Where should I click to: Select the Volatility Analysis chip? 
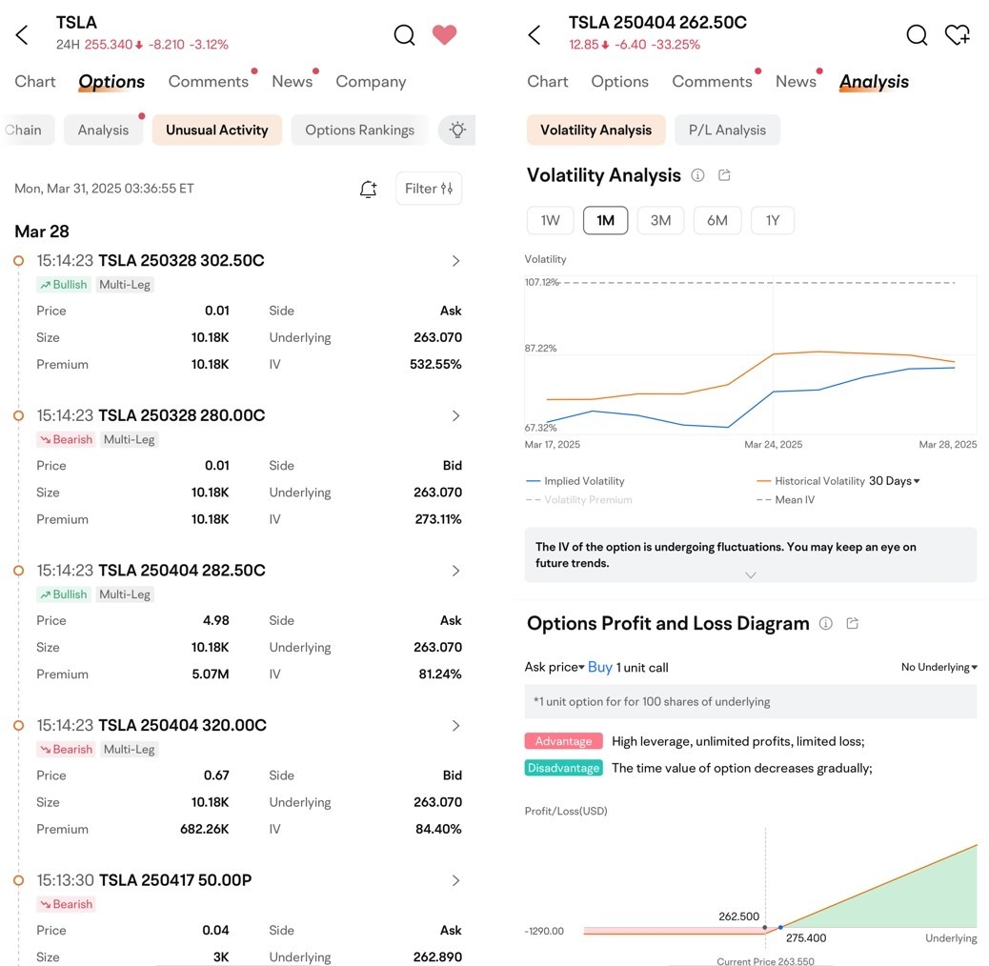[596, 130]
